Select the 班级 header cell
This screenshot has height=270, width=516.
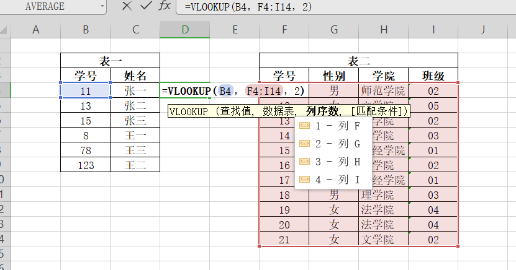click(433, 76)
